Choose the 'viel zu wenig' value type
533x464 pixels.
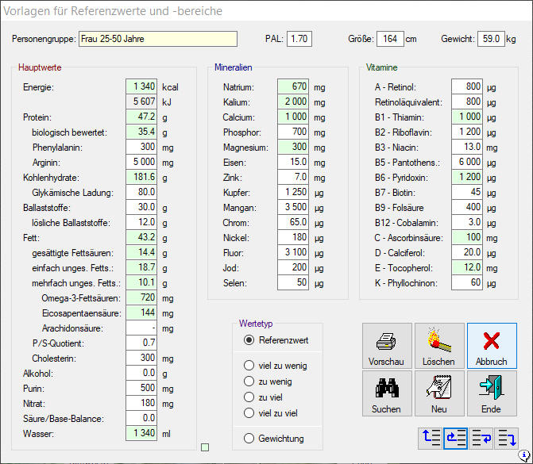(249, 366)
